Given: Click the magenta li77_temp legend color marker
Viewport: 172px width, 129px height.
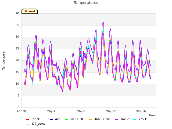Looking at the screenshot, I should point(27,124).
